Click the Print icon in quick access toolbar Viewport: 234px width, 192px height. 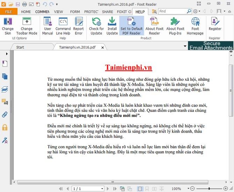24,4
